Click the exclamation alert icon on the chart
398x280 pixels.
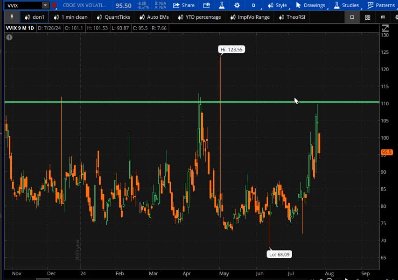9,37
